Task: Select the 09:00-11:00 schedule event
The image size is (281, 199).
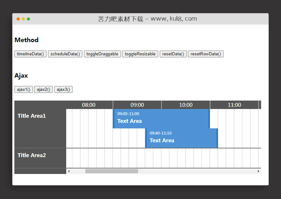Action: click(x=161, y=118)
